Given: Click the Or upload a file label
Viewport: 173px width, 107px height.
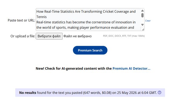Looking at the screenshot, I should click(x=23, y=36).
